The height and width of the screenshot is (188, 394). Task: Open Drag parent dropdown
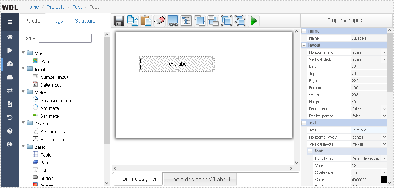(384, 109)
